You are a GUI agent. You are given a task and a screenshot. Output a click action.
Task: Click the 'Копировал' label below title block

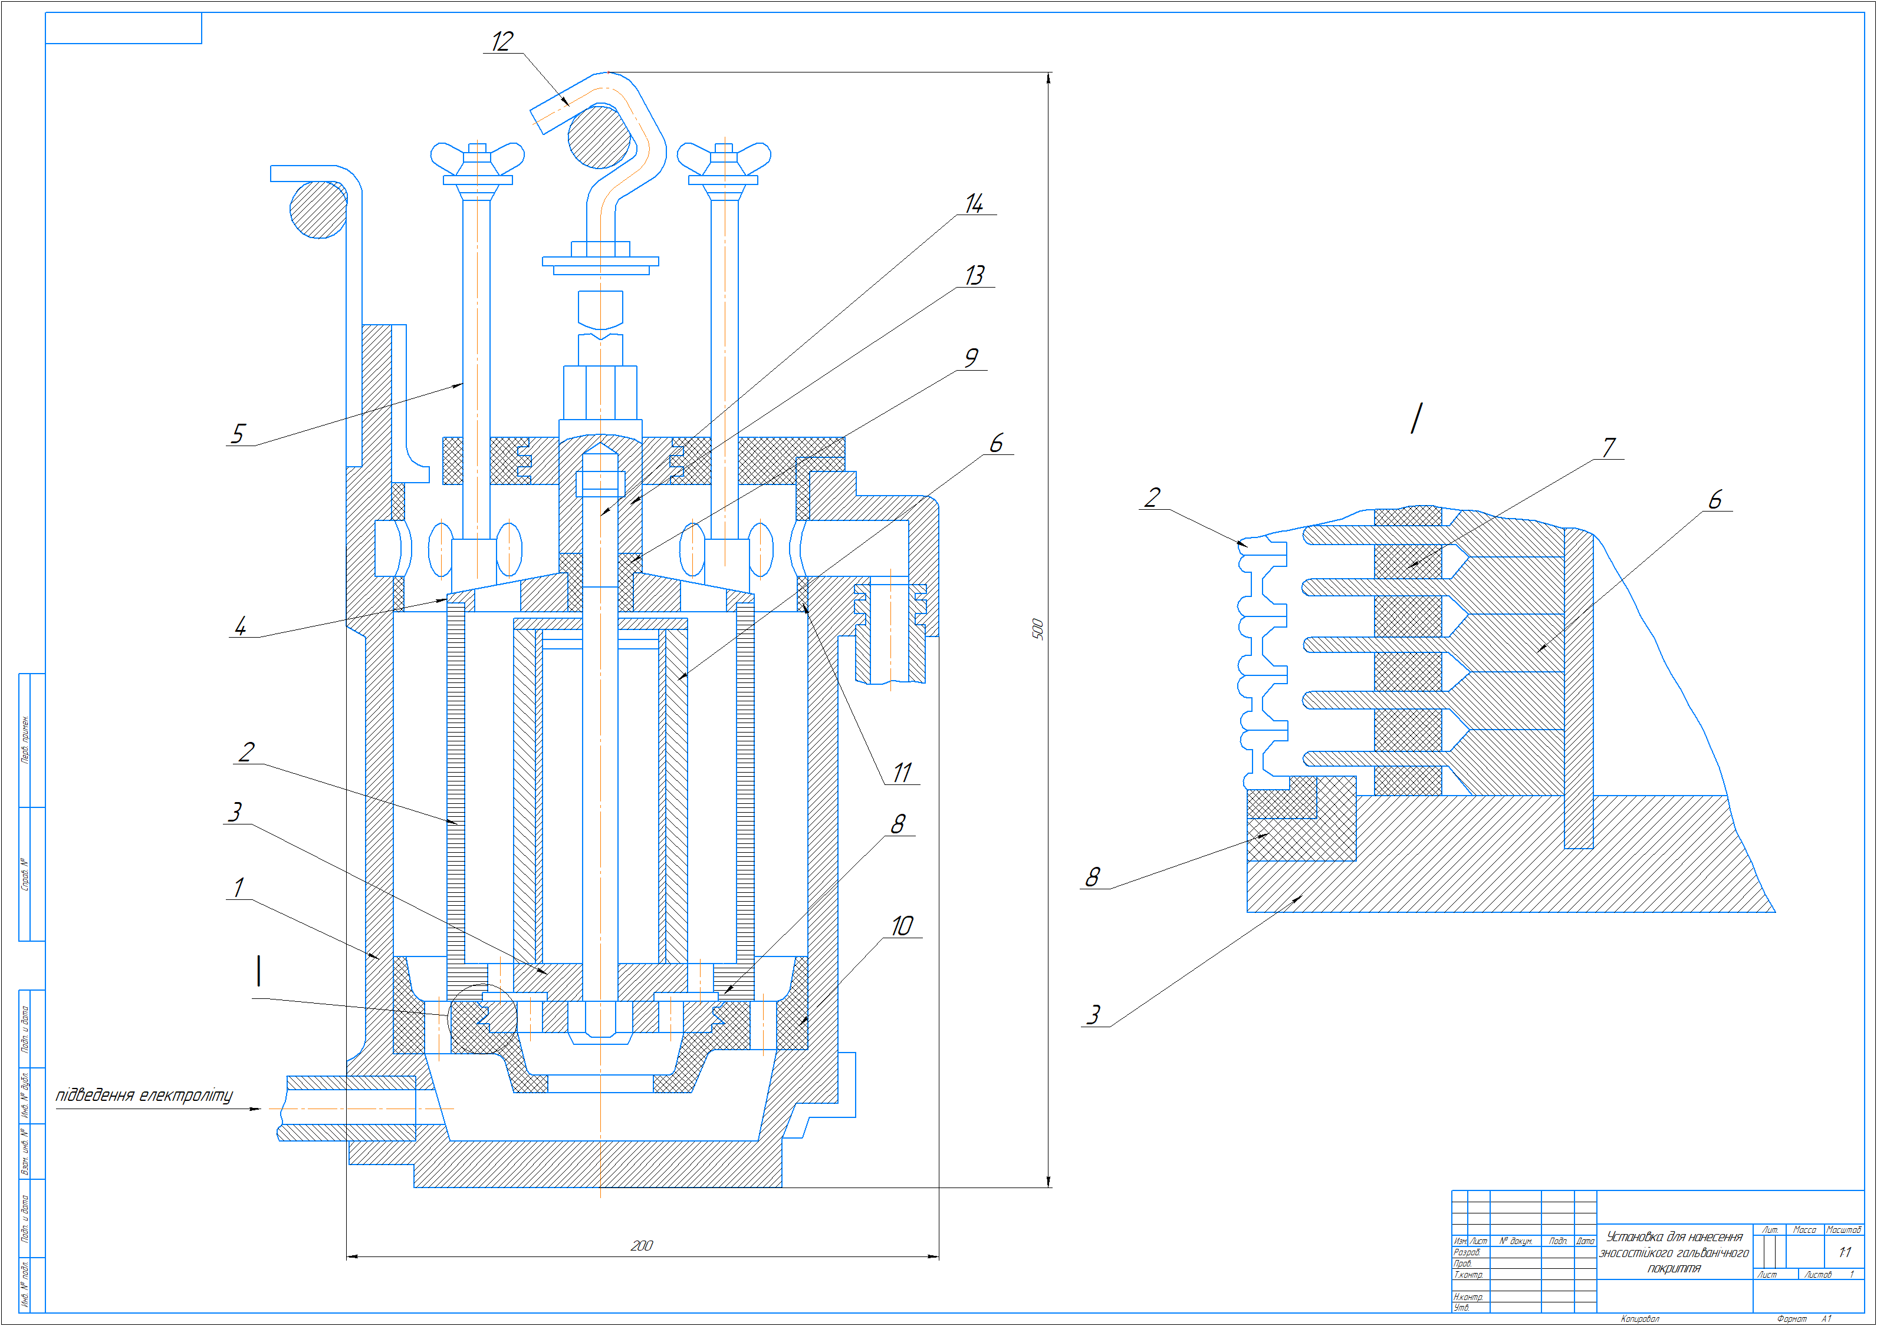coord(1640,1319)
